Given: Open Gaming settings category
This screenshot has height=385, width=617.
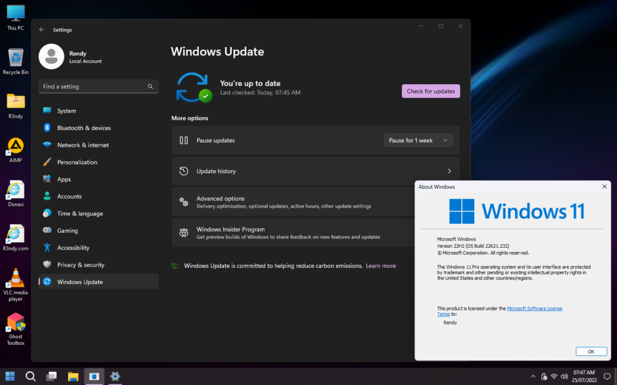Looking at the screenshot, I should click(x=98, y=230).
